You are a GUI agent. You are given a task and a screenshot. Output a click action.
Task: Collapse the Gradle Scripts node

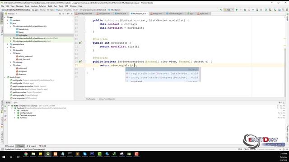tap(5, 77)
